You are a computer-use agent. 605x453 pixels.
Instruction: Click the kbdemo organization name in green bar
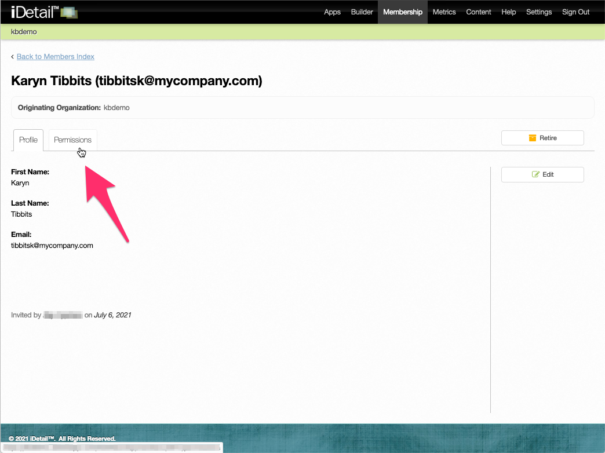click(x=24, y=32)
